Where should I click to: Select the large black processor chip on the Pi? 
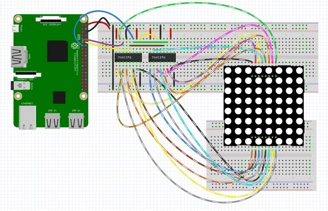pos(57,51)
